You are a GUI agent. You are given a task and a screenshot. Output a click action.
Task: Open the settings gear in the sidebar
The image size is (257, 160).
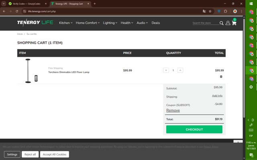pos(251,87)
